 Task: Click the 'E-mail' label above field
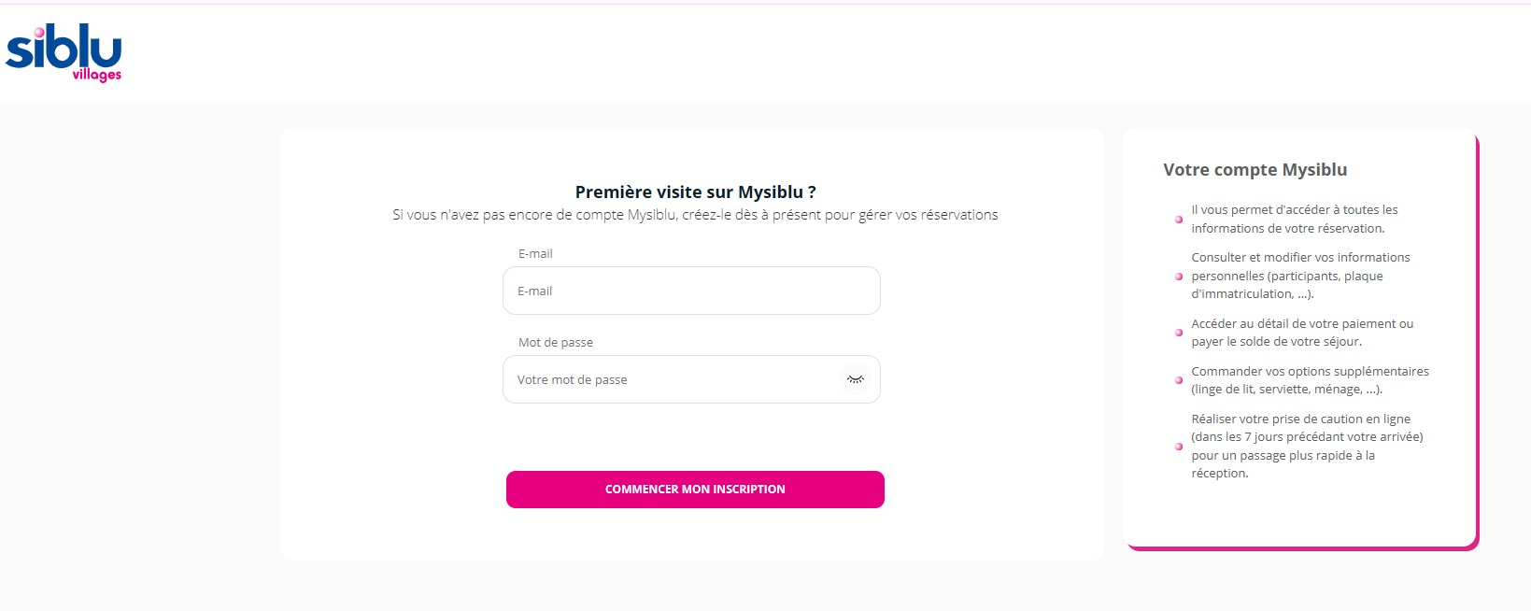535,253
